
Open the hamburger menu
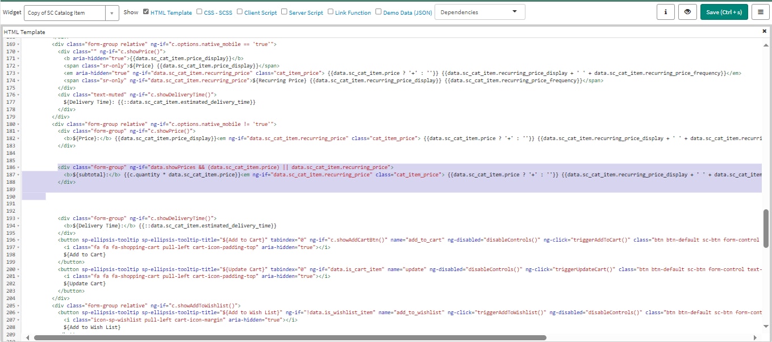click(x=760, y=12)
